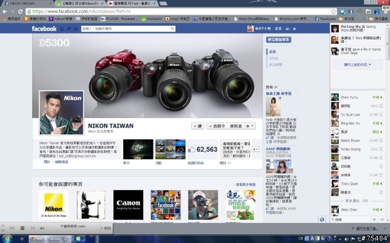
Task: Open the Twitter bird extension icon
Action: pos(342,12)
